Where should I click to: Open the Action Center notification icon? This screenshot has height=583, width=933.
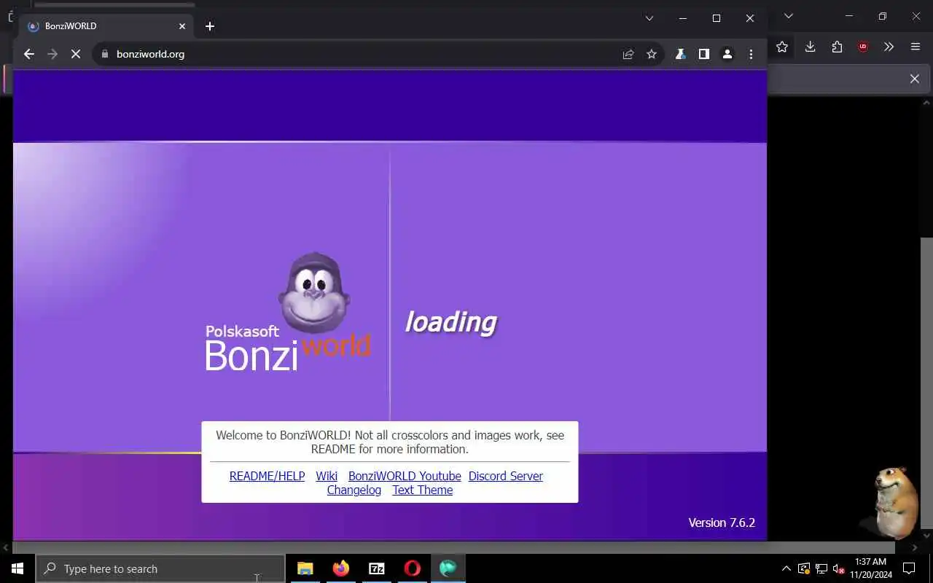tap(909, 568)
